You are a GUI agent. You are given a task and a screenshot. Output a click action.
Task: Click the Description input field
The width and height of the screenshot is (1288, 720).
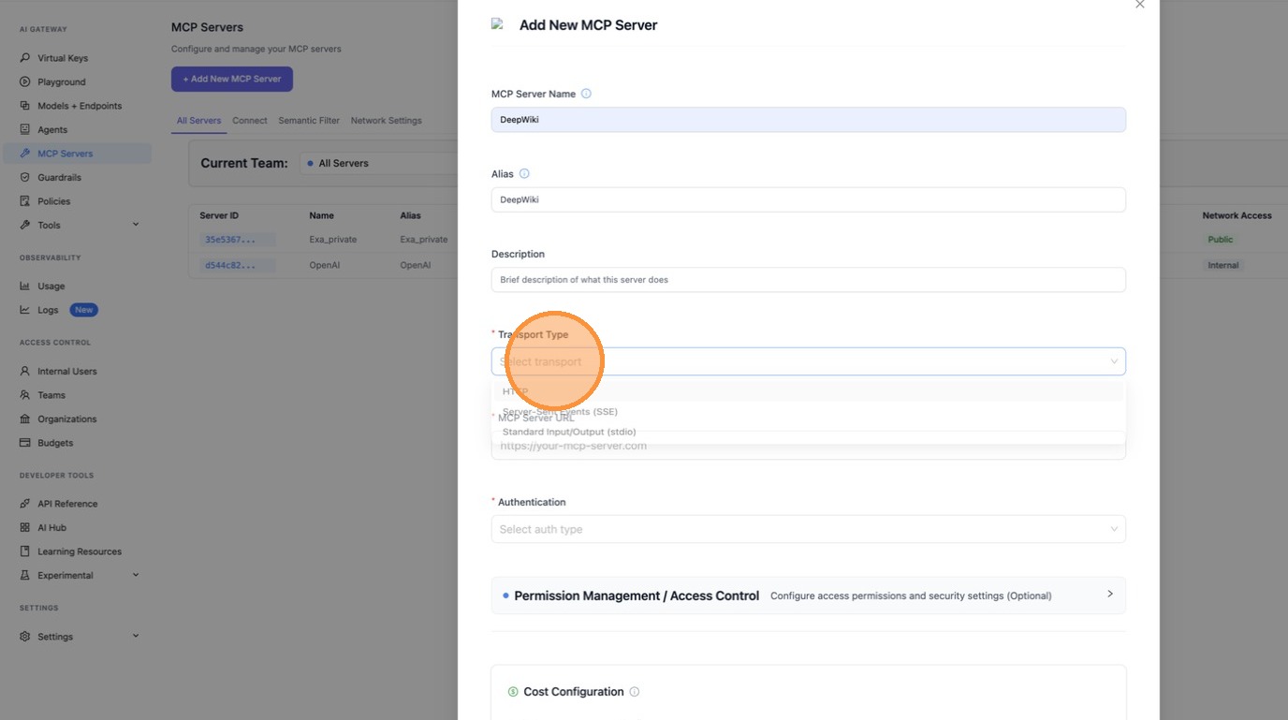coord(808,280)
